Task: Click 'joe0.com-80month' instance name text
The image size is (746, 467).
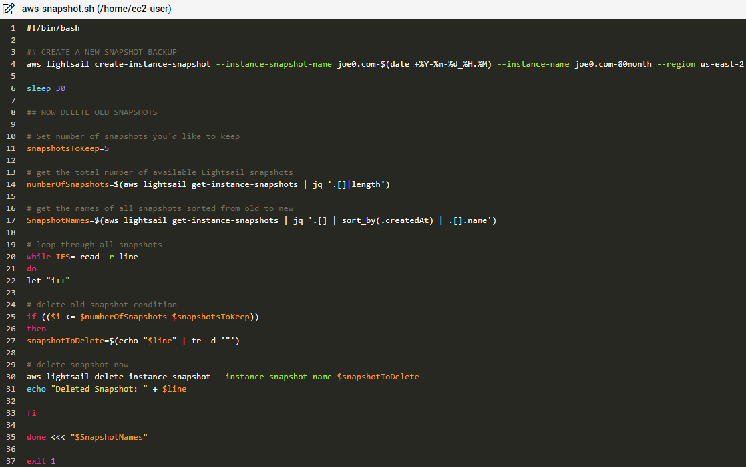Action: point(613,64)
